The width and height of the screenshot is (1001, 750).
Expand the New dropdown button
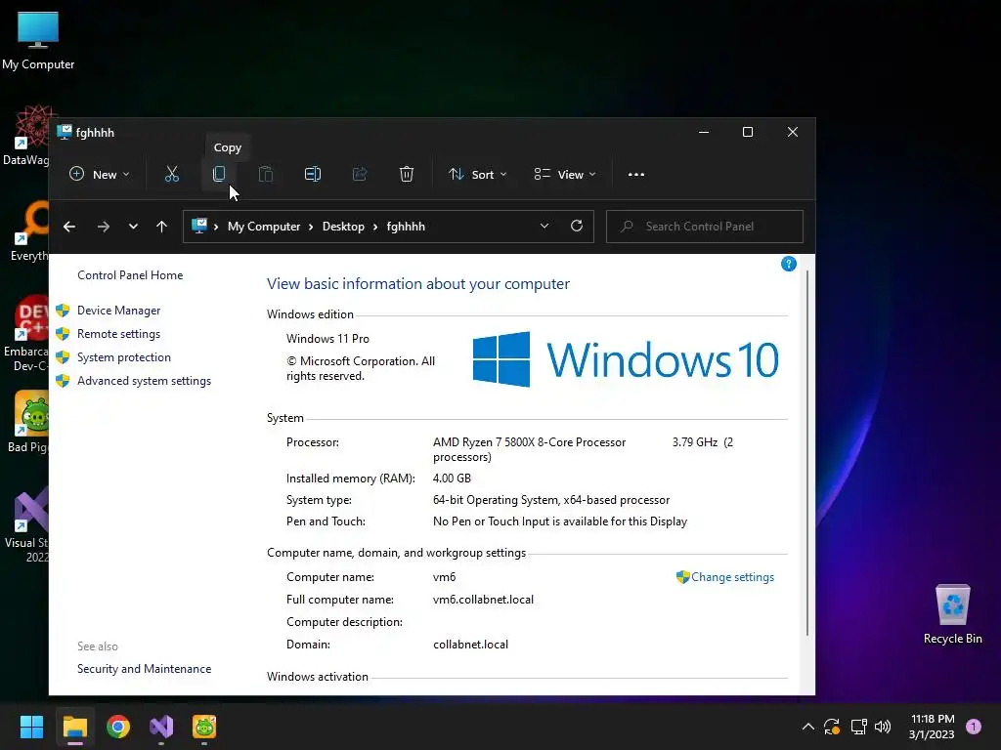99,174
